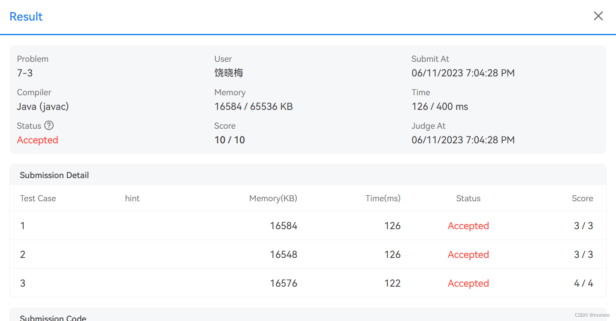Click the red Accepted status for test case 2
Viewport: 616px width, 321px height.
point(468,254)
